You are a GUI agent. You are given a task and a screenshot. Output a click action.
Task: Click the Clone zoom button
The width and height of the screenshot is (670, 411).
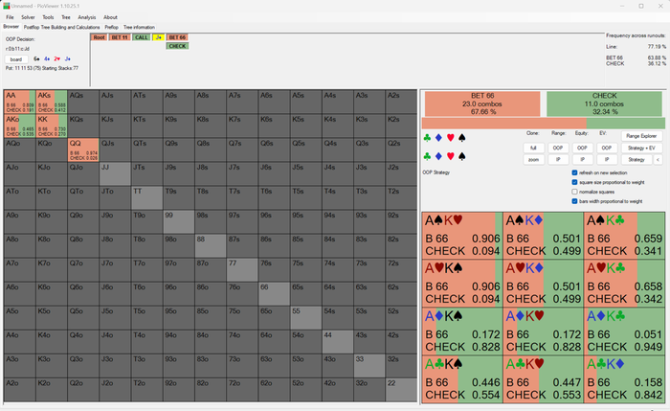533,160
